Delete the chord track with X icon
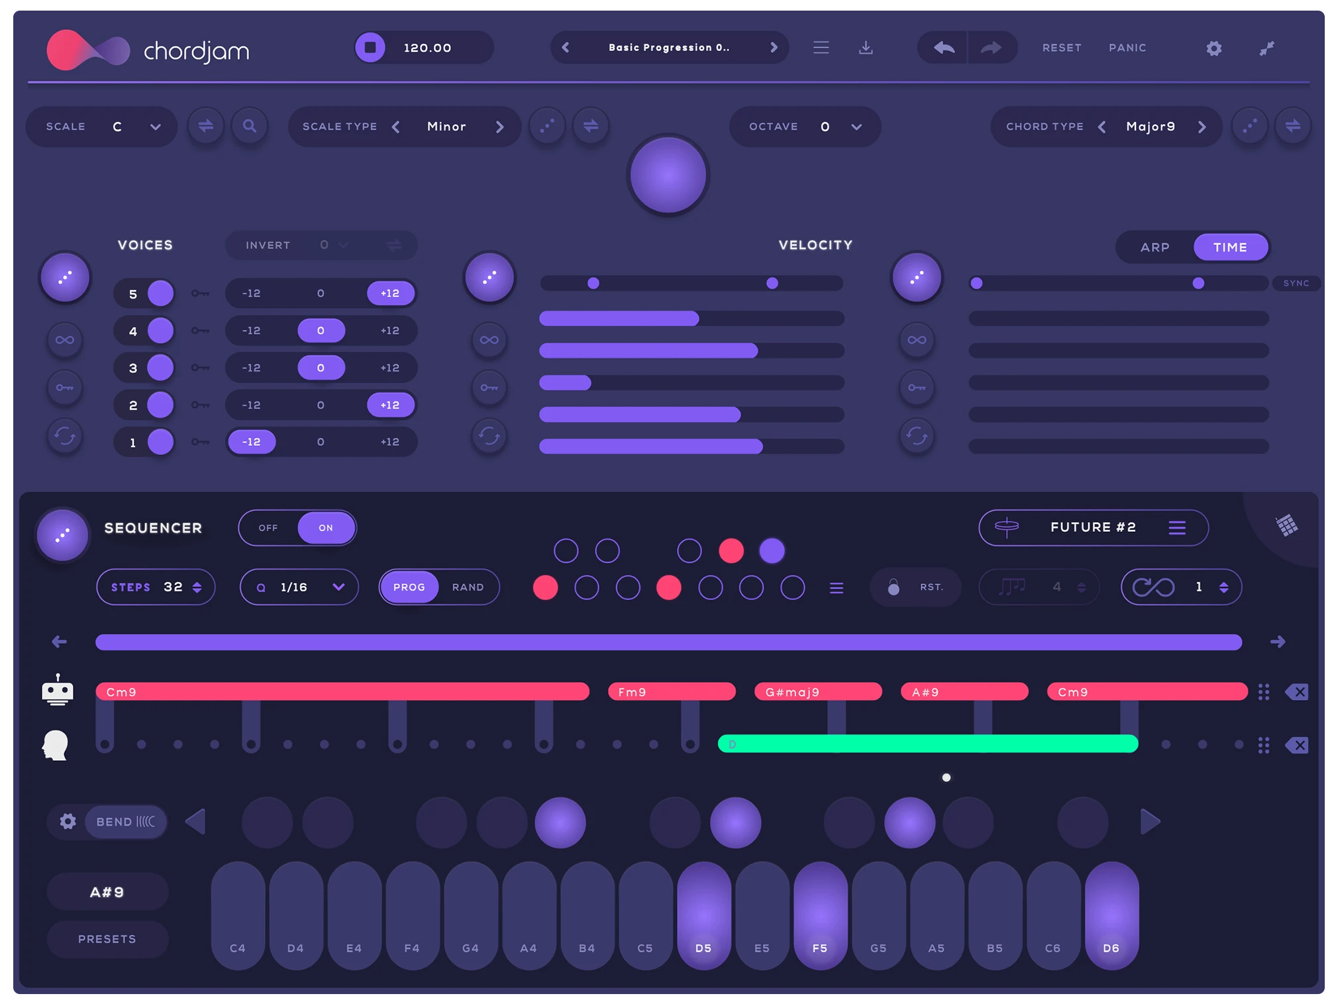 [1296, 692]
